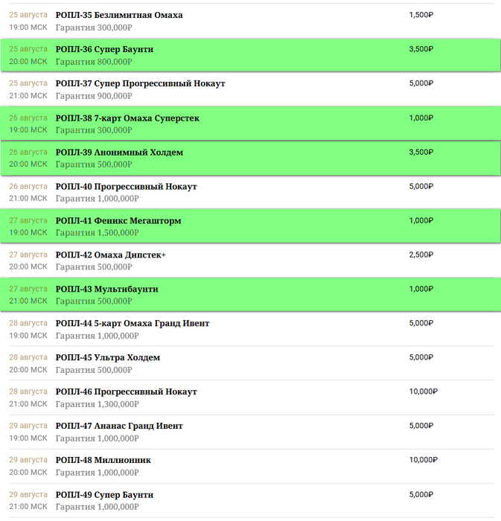Click РОПЛ-46 Прогрессивный Нокаут title

[127, 391]
